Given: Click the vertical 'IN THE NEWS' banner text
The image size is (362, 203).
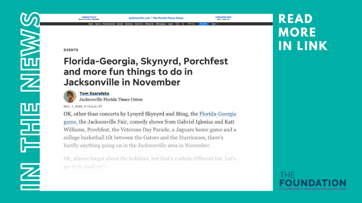Looking at the screenshot, I should pos(30,101).
